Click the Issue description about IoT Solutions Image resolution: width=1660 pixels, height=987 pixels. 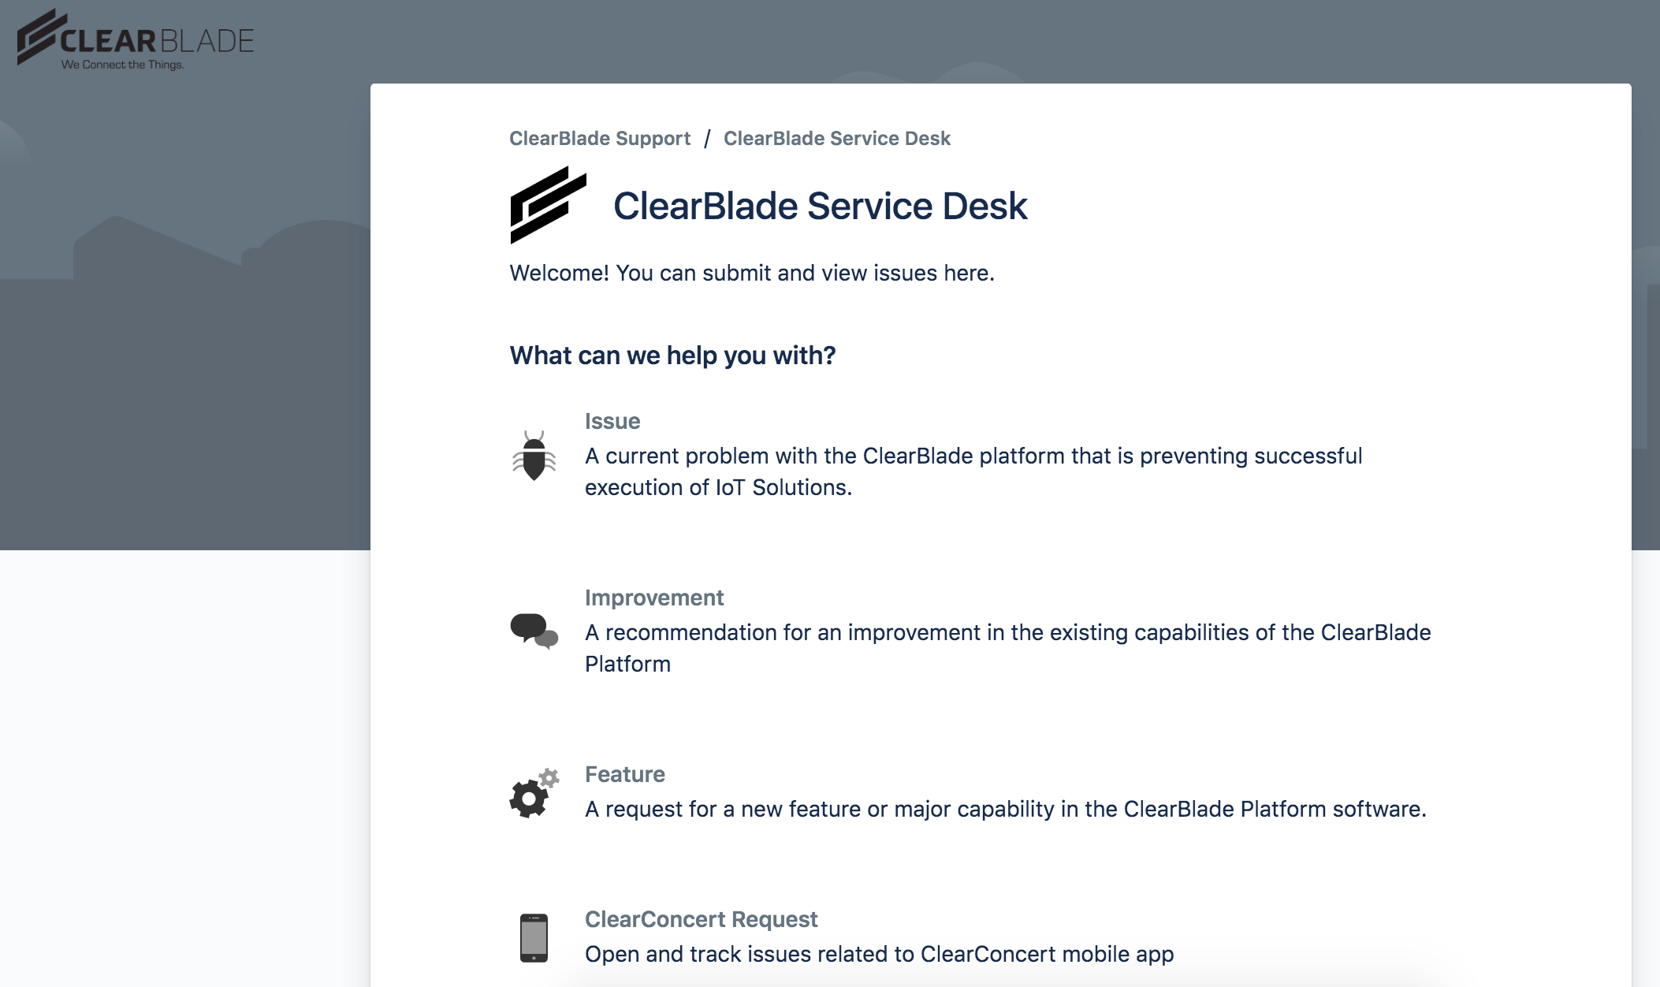[973, 471]
